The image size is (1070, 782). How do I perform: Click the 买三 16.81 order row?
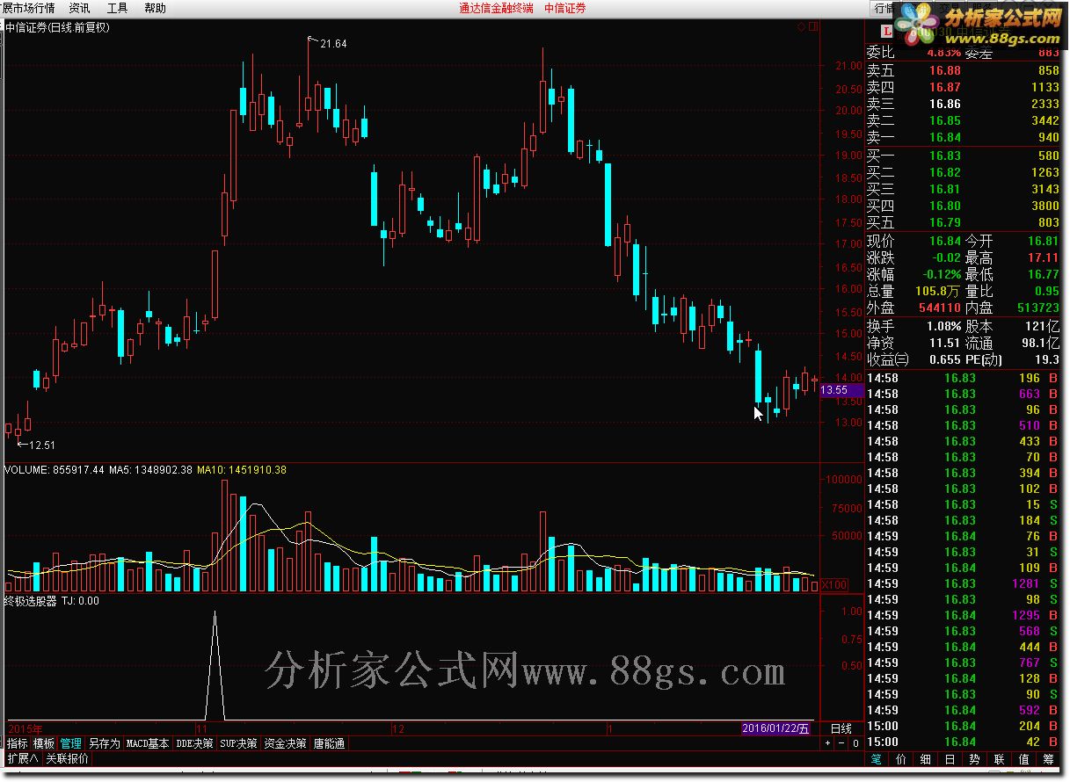tap(964, 189)
